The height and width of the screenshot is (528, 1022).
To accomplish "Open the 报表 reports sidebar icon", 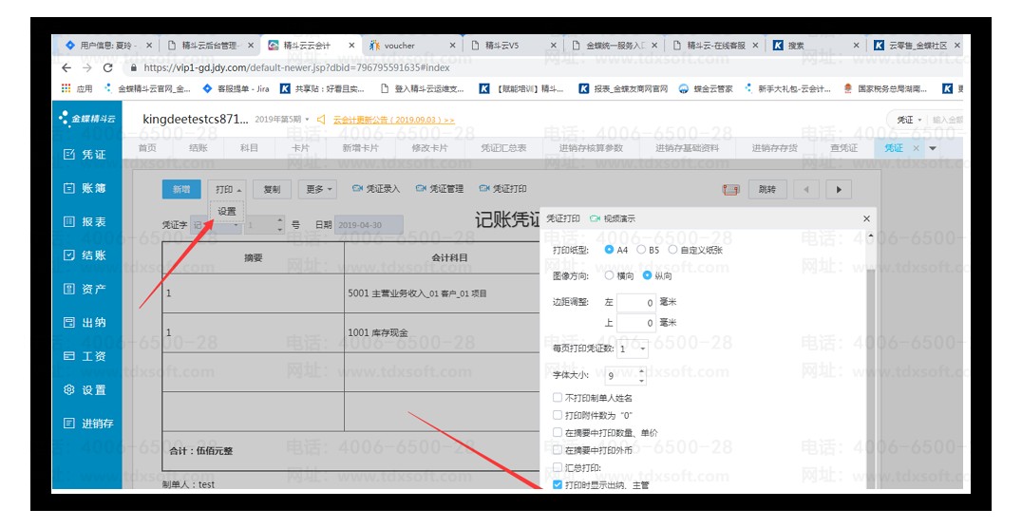I will [85, 222].
